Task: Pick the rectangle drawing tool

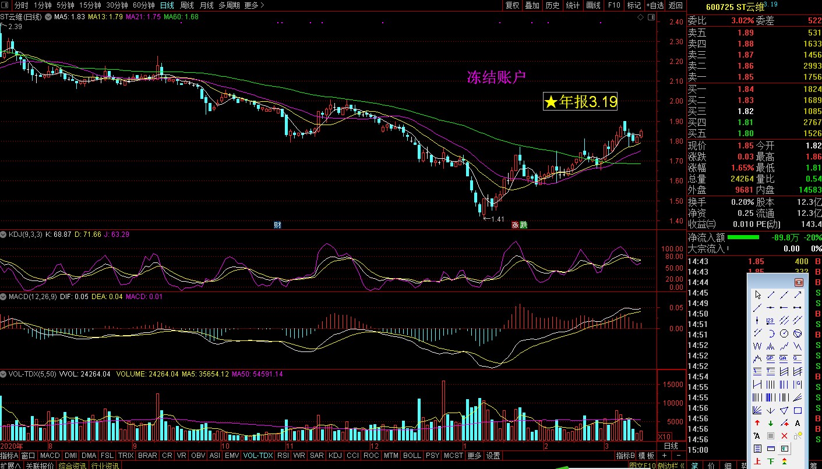Action: pyautogui.click(x=798, y=410)
